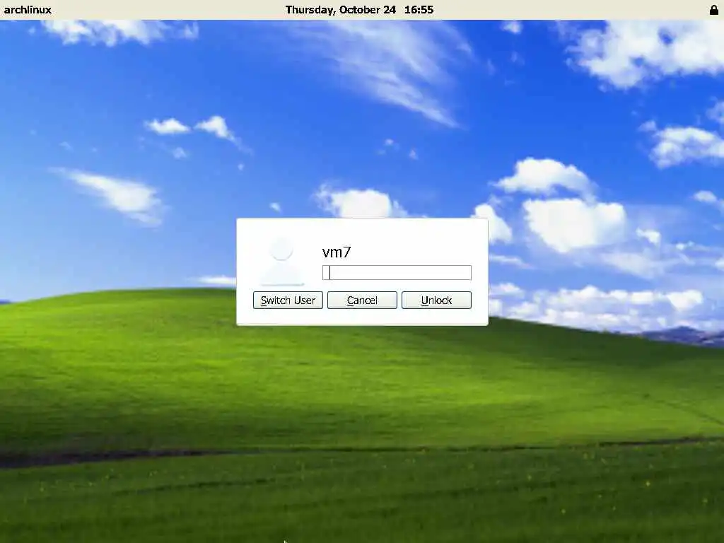Click the vm7 user avatar
Image resolution: width=724 pixels, height=543 pixels.
(281, 262)
